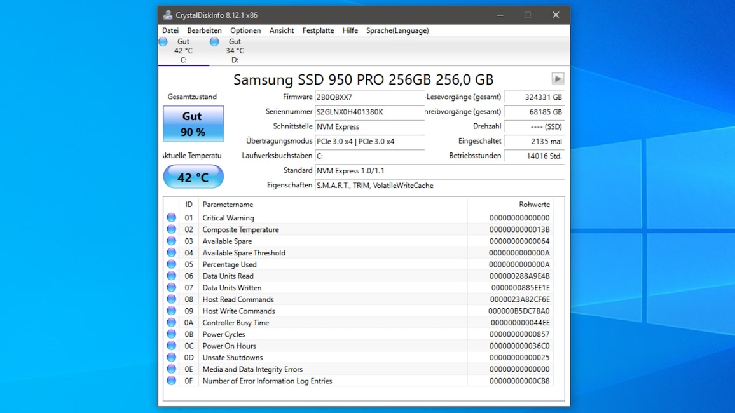This screenshot has height=413, width=735.
Task: Click status orb for Available Spare Threshold
Action: click(x=172, y=253)
